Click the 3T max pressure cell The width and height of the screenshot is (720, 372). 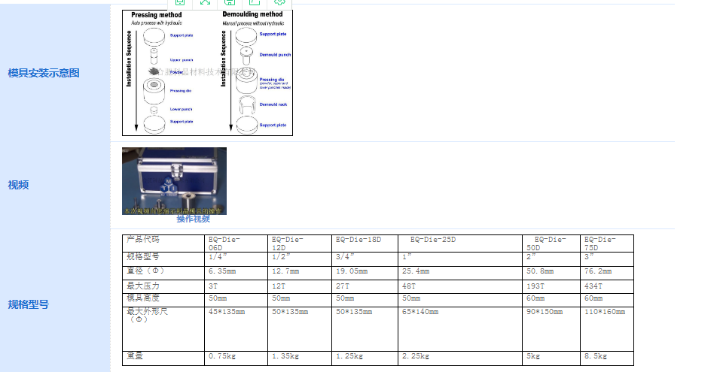(236, 286)
